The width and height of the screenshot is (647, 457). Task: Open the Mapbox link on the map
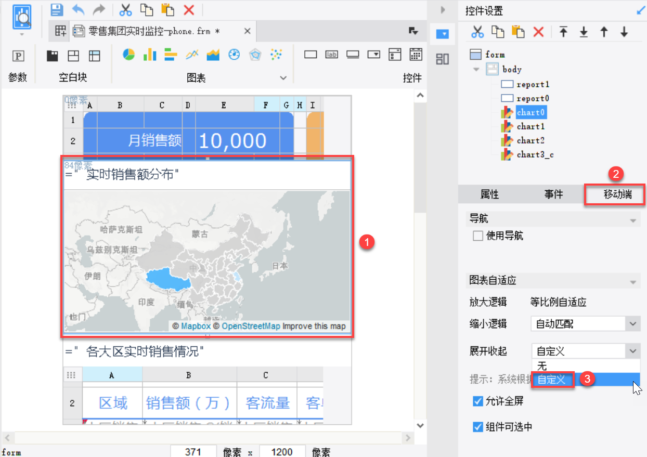(x=196, y=327)
